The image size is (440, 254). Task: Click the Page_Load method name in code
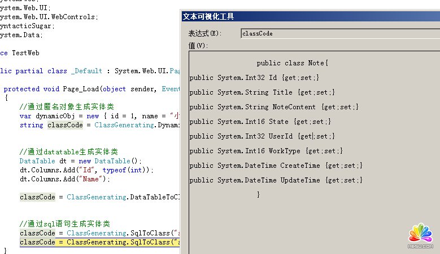[81, 89]
